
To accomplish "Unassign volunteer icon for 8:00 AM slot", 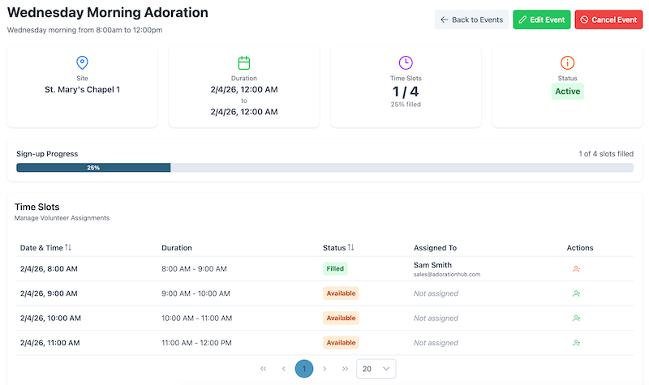I will coord(576,269).
